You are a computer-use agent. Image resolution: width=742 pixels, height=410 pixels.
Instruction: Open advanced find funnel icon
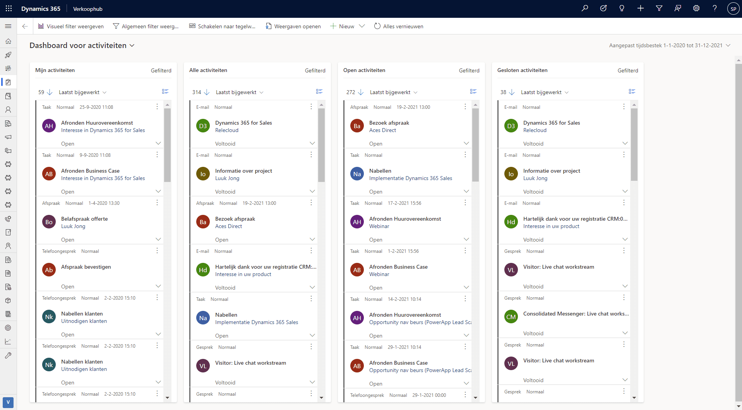tap(659, 8)
